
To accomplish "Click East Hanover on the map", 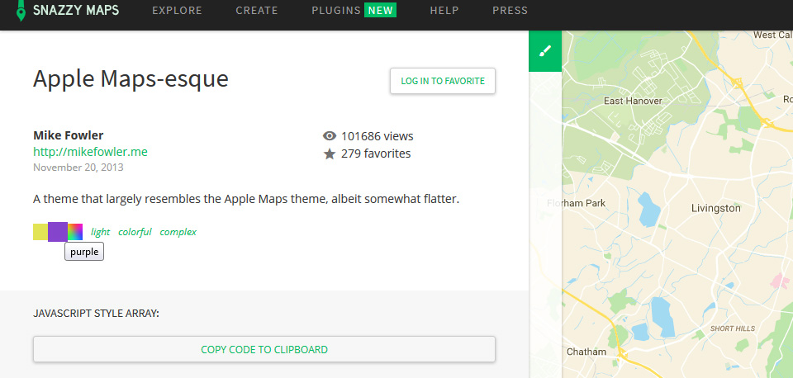I will coord(633,101).
